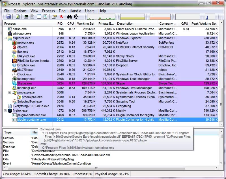The width and height of the screenshot is (226, 179).
Task: Sort lower pane by the Type column
Action: [x=17, y=132]
